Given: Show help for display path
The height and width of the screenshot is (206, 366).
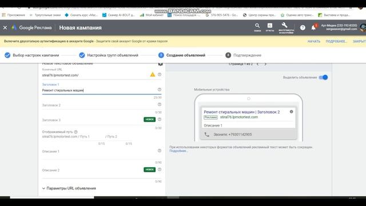Looking at the screenshot, I should (75, 132).
